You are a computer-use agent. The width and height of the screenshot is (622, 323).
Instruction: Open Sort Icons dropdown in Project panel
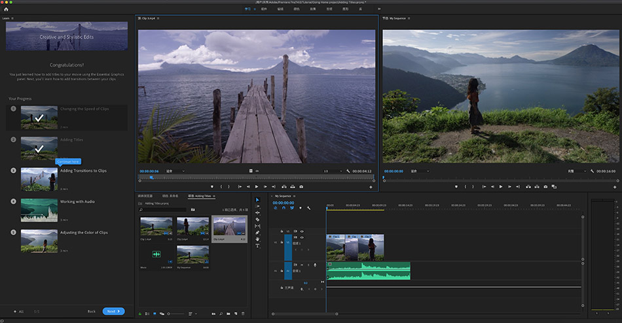pyautogui.click(x=192, y=314)
